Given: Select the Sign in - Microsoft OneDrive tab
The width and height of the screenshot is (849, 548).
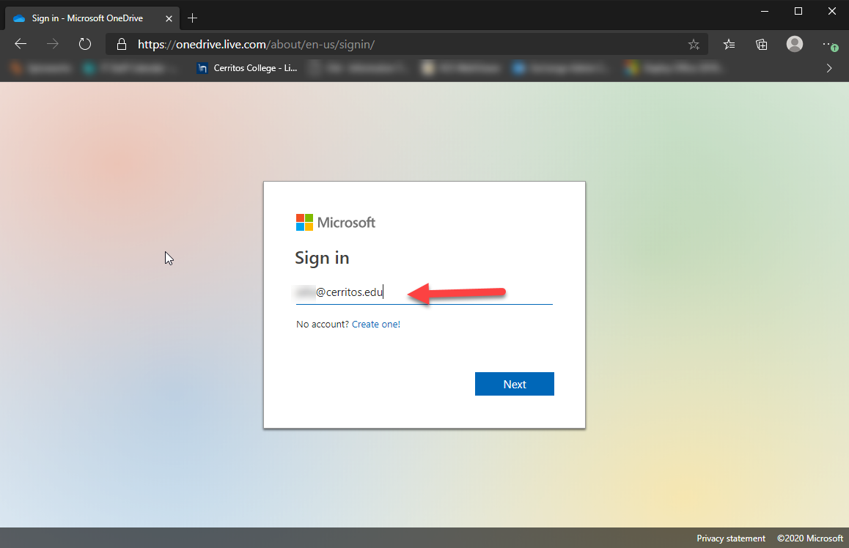Looking at the screenshot, I should [x=92, y=18].
